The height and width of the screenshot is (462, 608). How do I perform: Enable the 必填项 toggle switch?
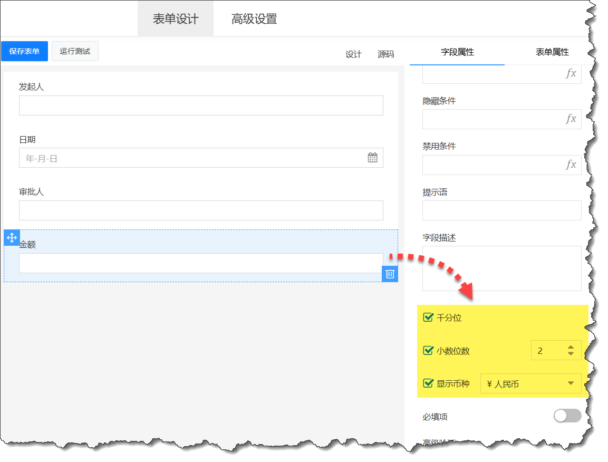coord(567,416)
